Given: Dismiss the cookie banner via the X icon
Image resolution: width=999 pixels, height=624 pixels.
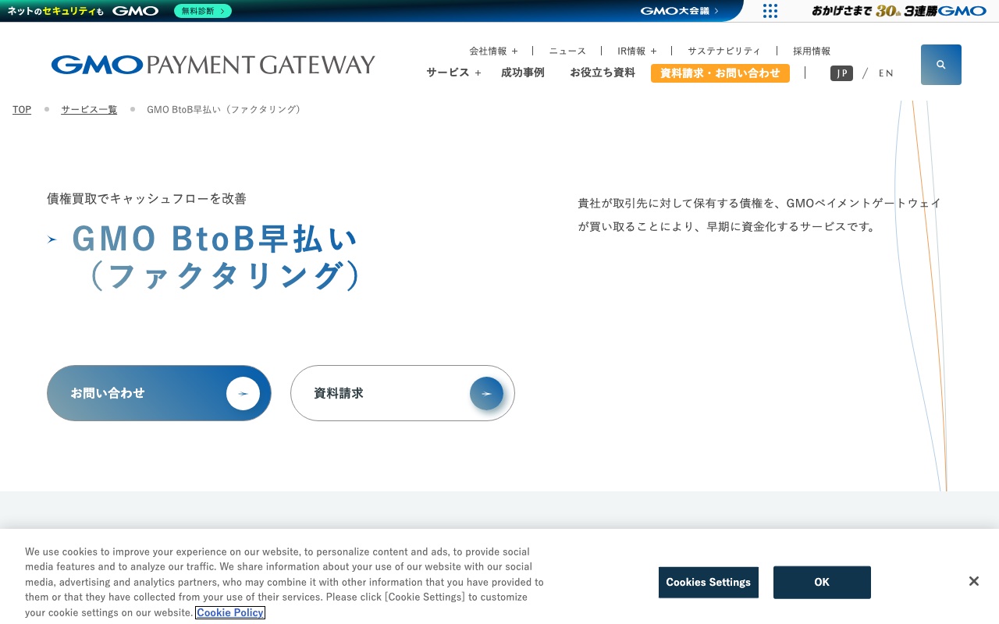Looking at the screenshot, I should 973,581.
